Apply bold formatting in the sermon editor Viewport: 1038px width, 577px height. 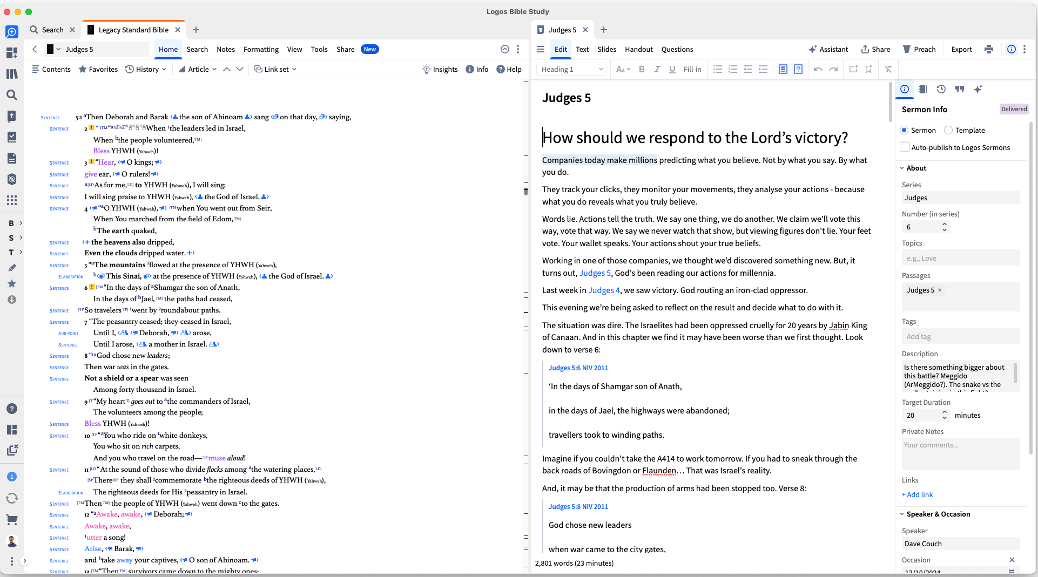click(642, 69)
